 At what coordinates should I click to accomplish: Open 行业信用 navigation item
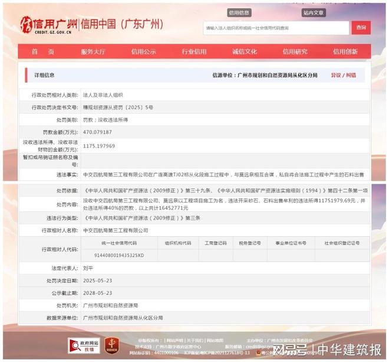click(x=194, y=51)
